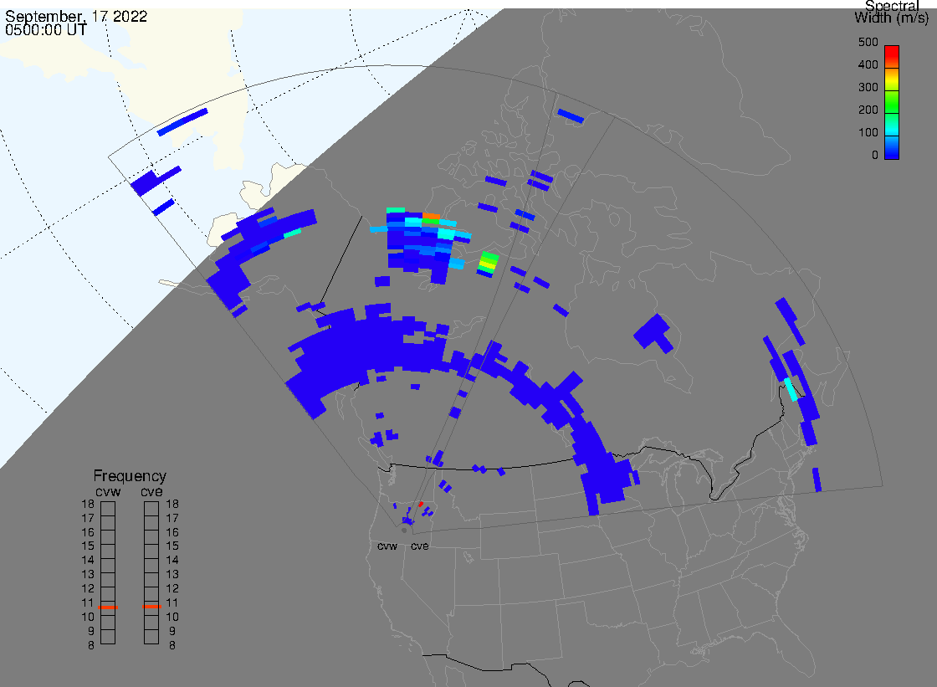Click the orange high spectral width cell
The image size is (937, 687).
[x=432, y=216]
